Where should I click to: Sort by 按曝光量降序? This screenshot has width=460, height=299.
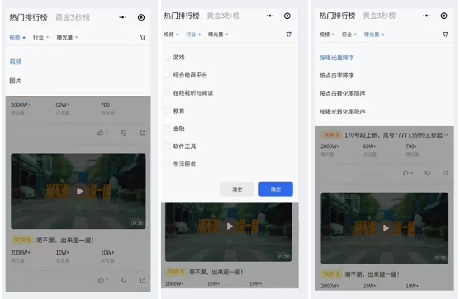click(337, 58)
